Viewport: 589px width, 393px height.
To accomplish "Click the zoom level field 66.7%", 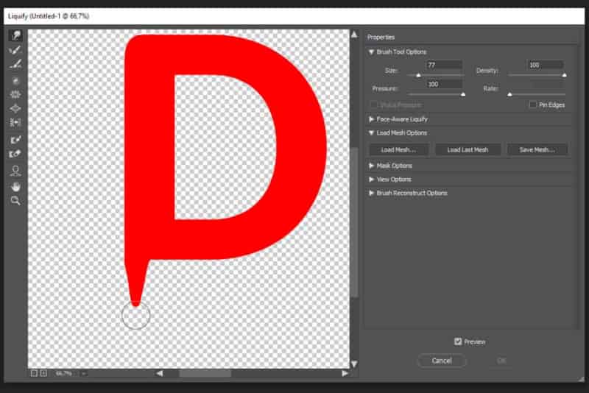I will 65,373.
